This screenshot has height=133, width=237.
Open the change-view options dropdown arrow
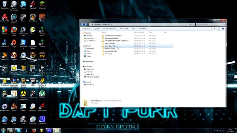214,28
